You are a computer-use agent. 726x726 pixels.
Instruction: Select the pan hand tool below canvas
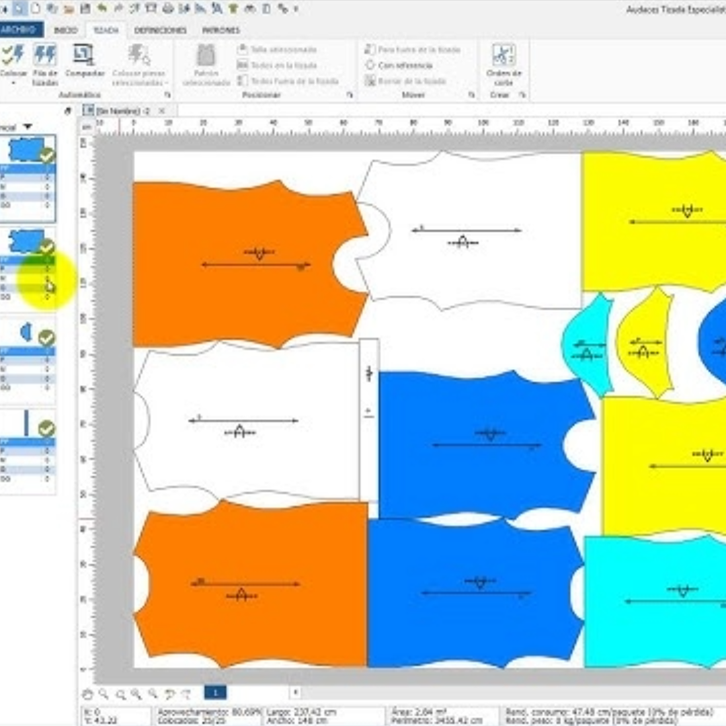pyautogui.click(x=87, y=693)
